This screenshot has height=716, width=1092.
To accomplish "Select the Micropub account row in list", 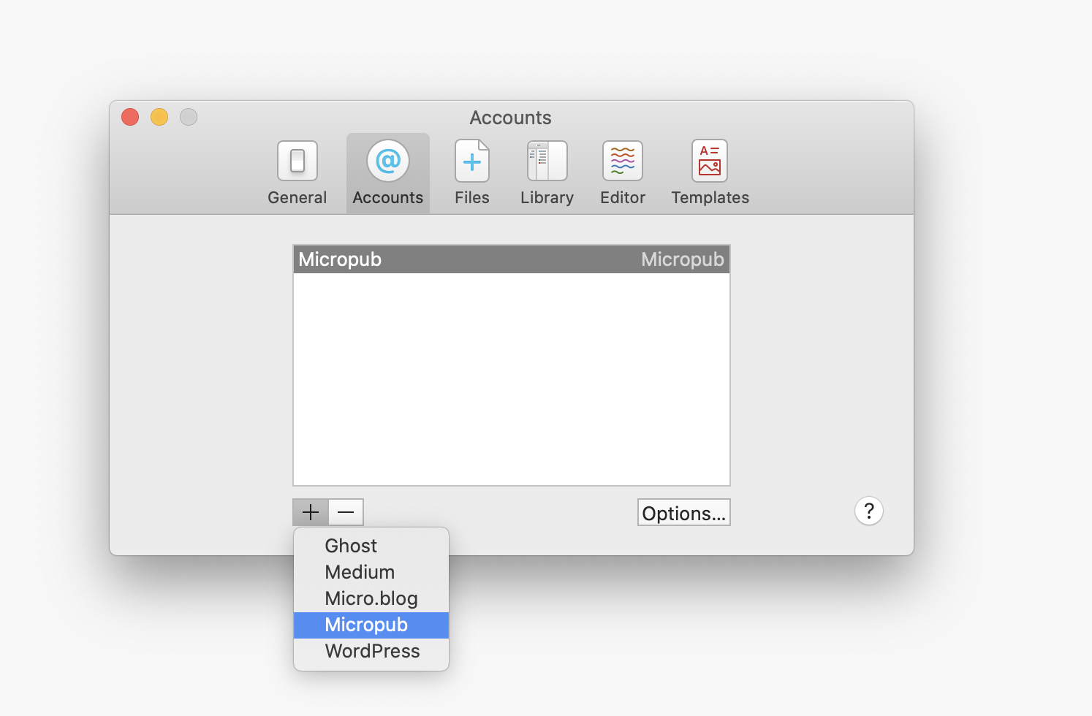I will [x=511, y=259].
